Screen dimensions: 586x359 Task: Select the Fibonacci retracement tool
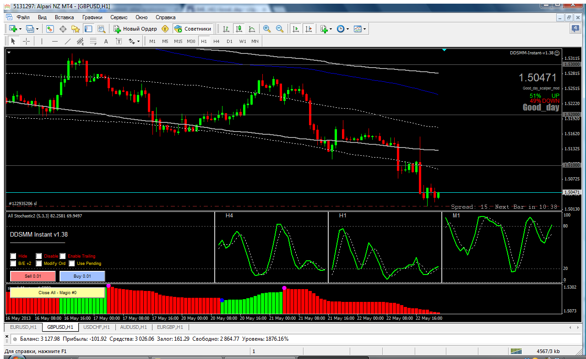click(93, 42)
